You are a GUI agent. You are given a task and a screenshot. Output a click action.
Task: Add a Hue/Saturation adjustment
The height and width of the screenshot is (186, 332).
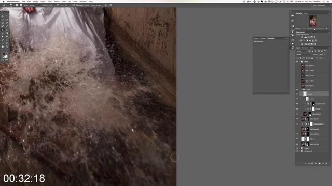[x=301, y=41]
